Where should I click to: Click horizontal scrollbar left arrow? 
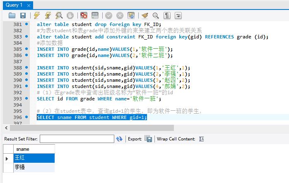click(6, 128)
